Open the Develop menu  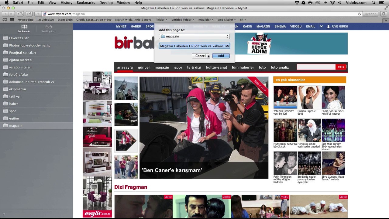tap(106, 3)
